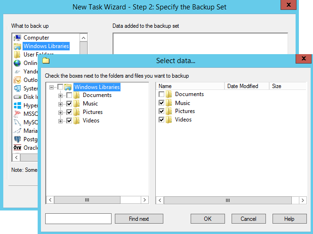Collapse the Windows Libraries tree node

point(51,87)
